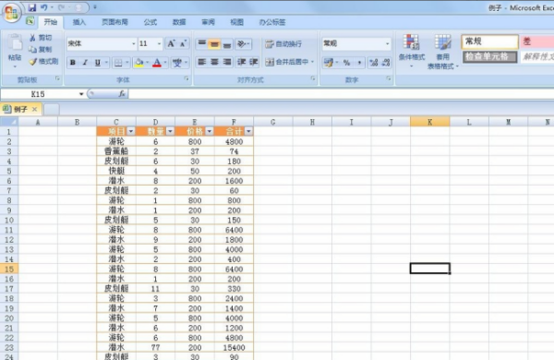Screen dimensions: 554x360
Task: Expand the Name Box dropdown
Action: pyautogui.click(x=81, y=94)
